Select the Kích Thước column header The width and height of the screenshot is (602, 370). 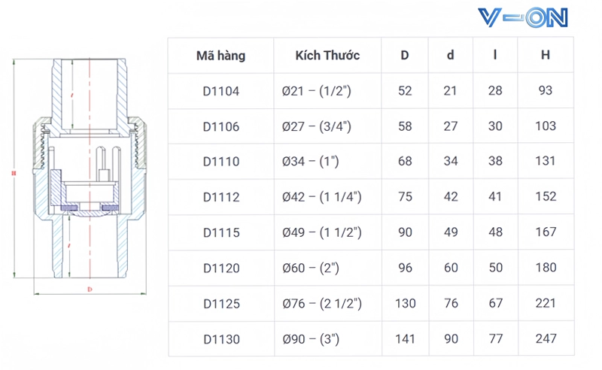[x=327, y=55]
